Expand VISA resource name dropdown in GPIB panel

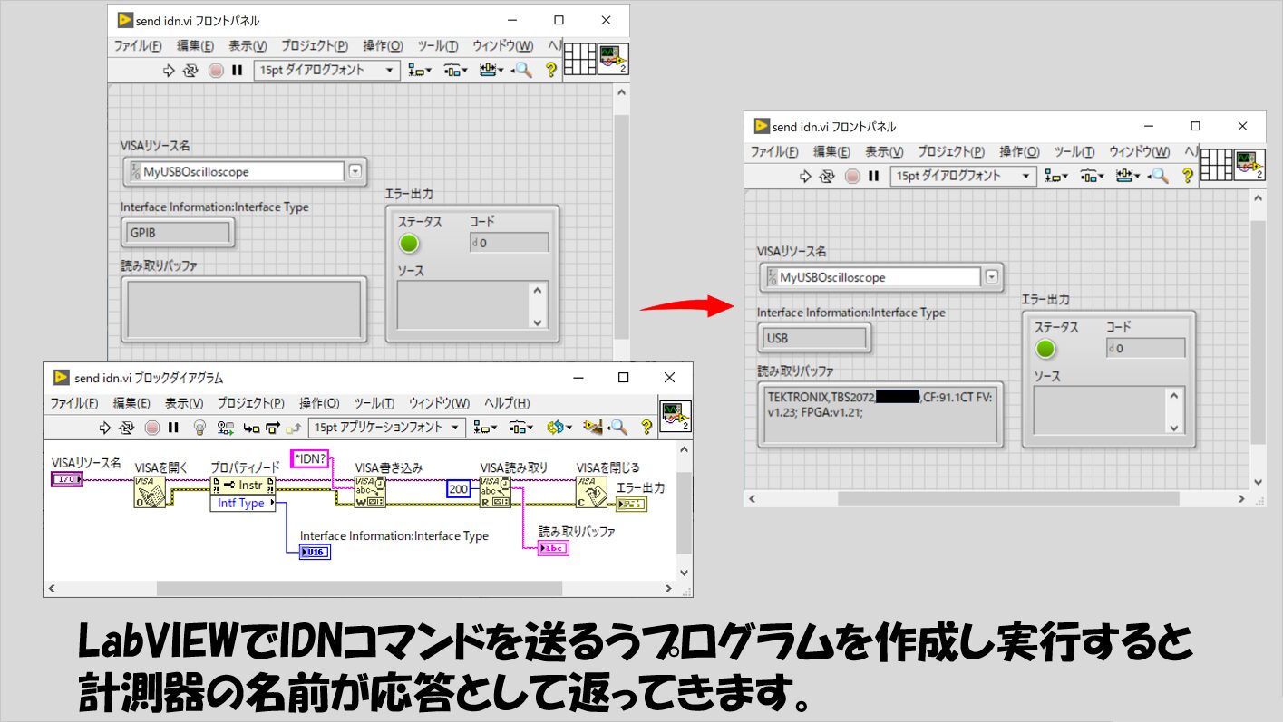pyautogui.click(x=355, y=171)
